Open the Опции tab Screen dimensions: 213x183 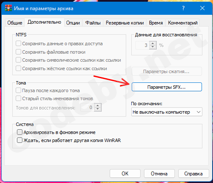[x=73, y=23]
